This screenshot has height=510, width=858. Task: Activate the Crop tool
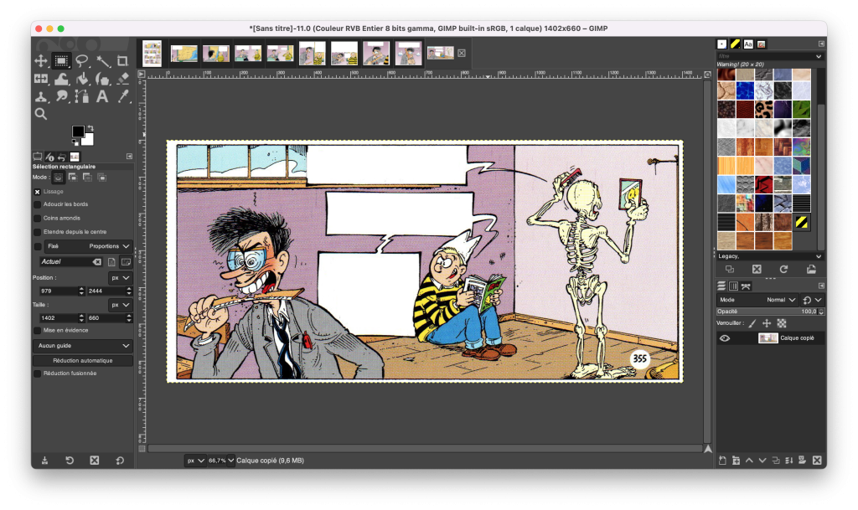click(123, 61)
